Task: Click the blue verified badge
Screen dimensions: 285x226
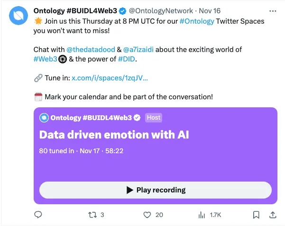Action: (x=121, y=10)
